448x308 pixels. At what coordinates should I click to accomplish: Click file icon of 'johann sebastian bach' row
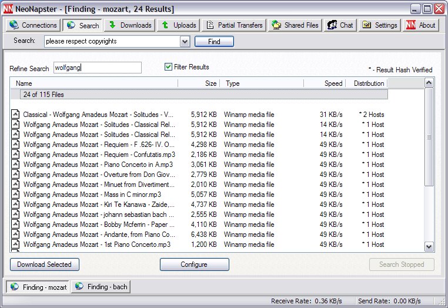[15, 215]
